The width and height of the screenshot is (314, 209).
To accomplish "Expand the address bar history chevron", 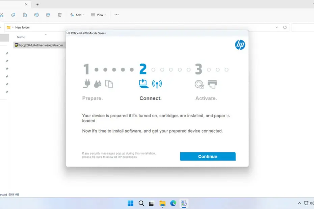I will tap(277, 27).
